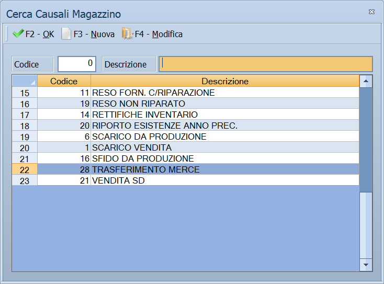Image resolution: width=384 pixels, height=284 pixels.
Task: Click code cell 14 in Codice column
Action: click(64, 115)
